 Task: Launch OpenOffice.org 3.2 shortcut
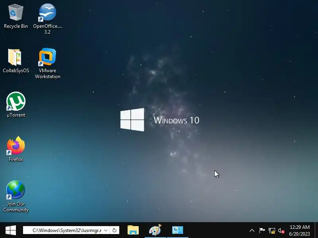coord(47,19)
